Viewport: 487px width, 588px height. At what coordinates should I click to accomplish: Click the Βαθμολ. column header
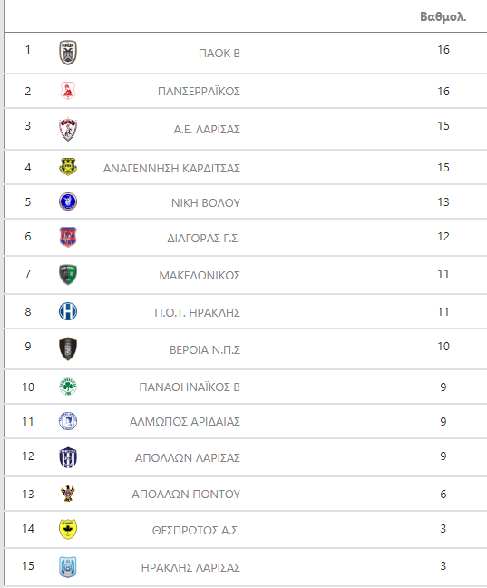(x=443, y=17)
